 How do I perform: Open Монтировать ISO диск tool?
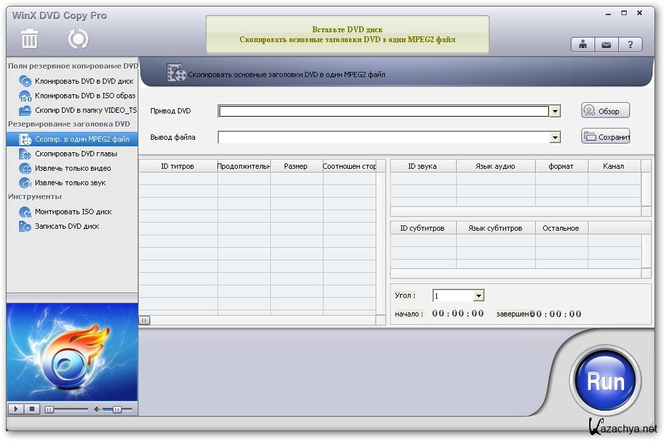72,212
